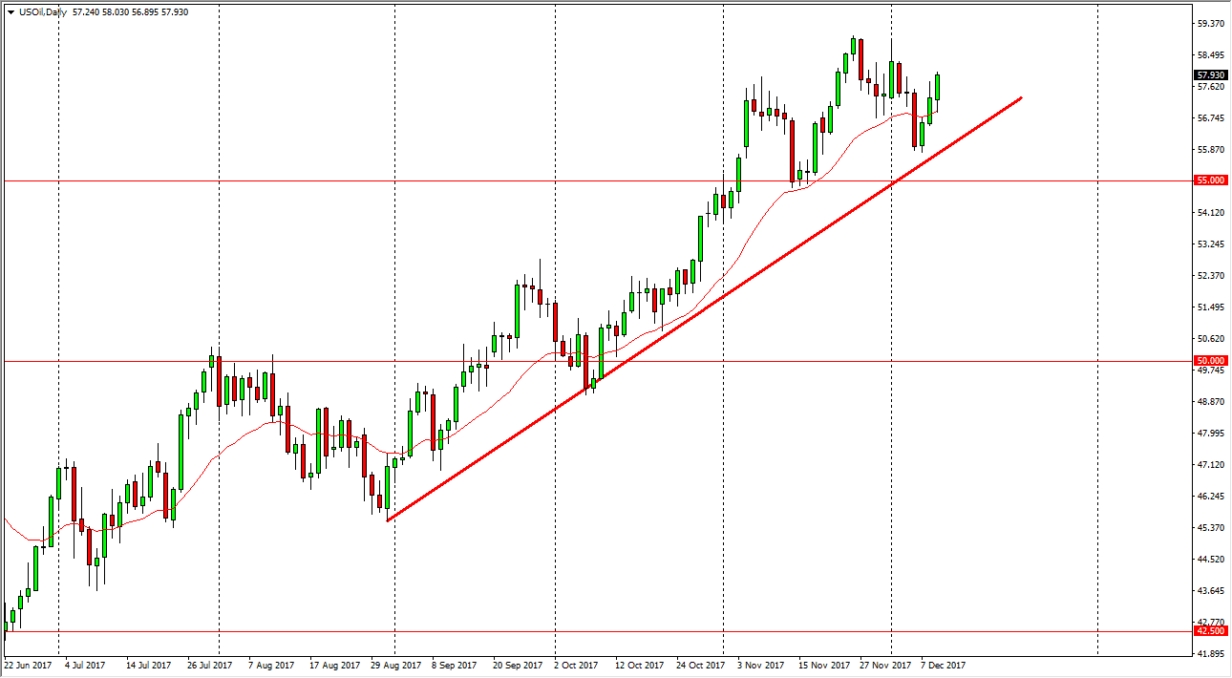Image resolution: width=1232 pixels, height=678 pixels.
Task: Click the 27 Nov 2017 date label
Action: coord(884,665)
